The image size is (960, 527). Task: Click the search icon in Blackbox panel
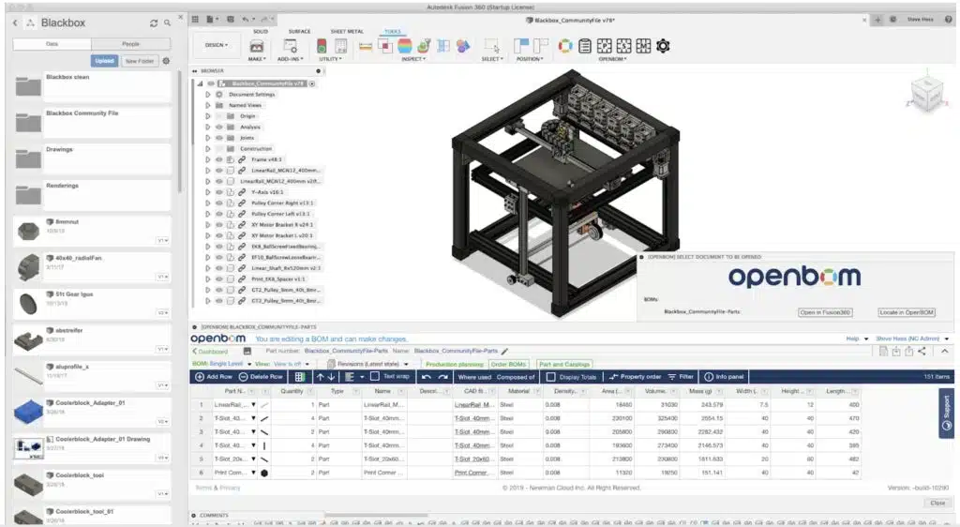[167, 23]
